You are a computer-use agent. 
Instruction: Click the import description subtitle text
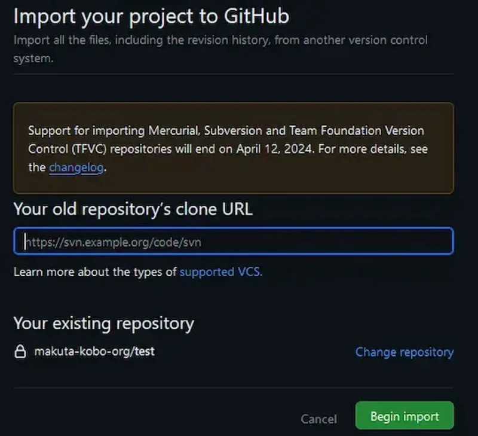pos(220,41)
